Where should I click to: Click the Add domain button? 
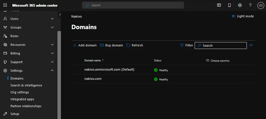[85, 45]
